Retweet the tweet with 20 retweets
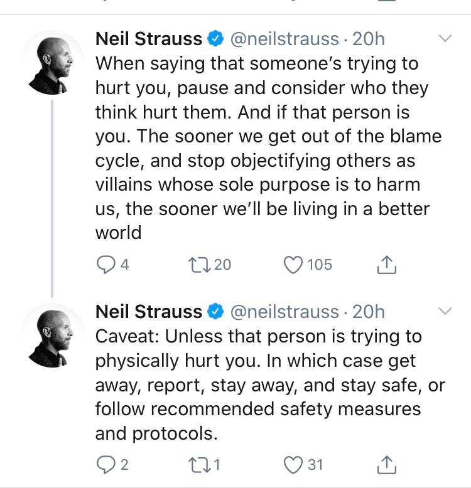Screen dimensions: 471x488 (x=200, y=265)
